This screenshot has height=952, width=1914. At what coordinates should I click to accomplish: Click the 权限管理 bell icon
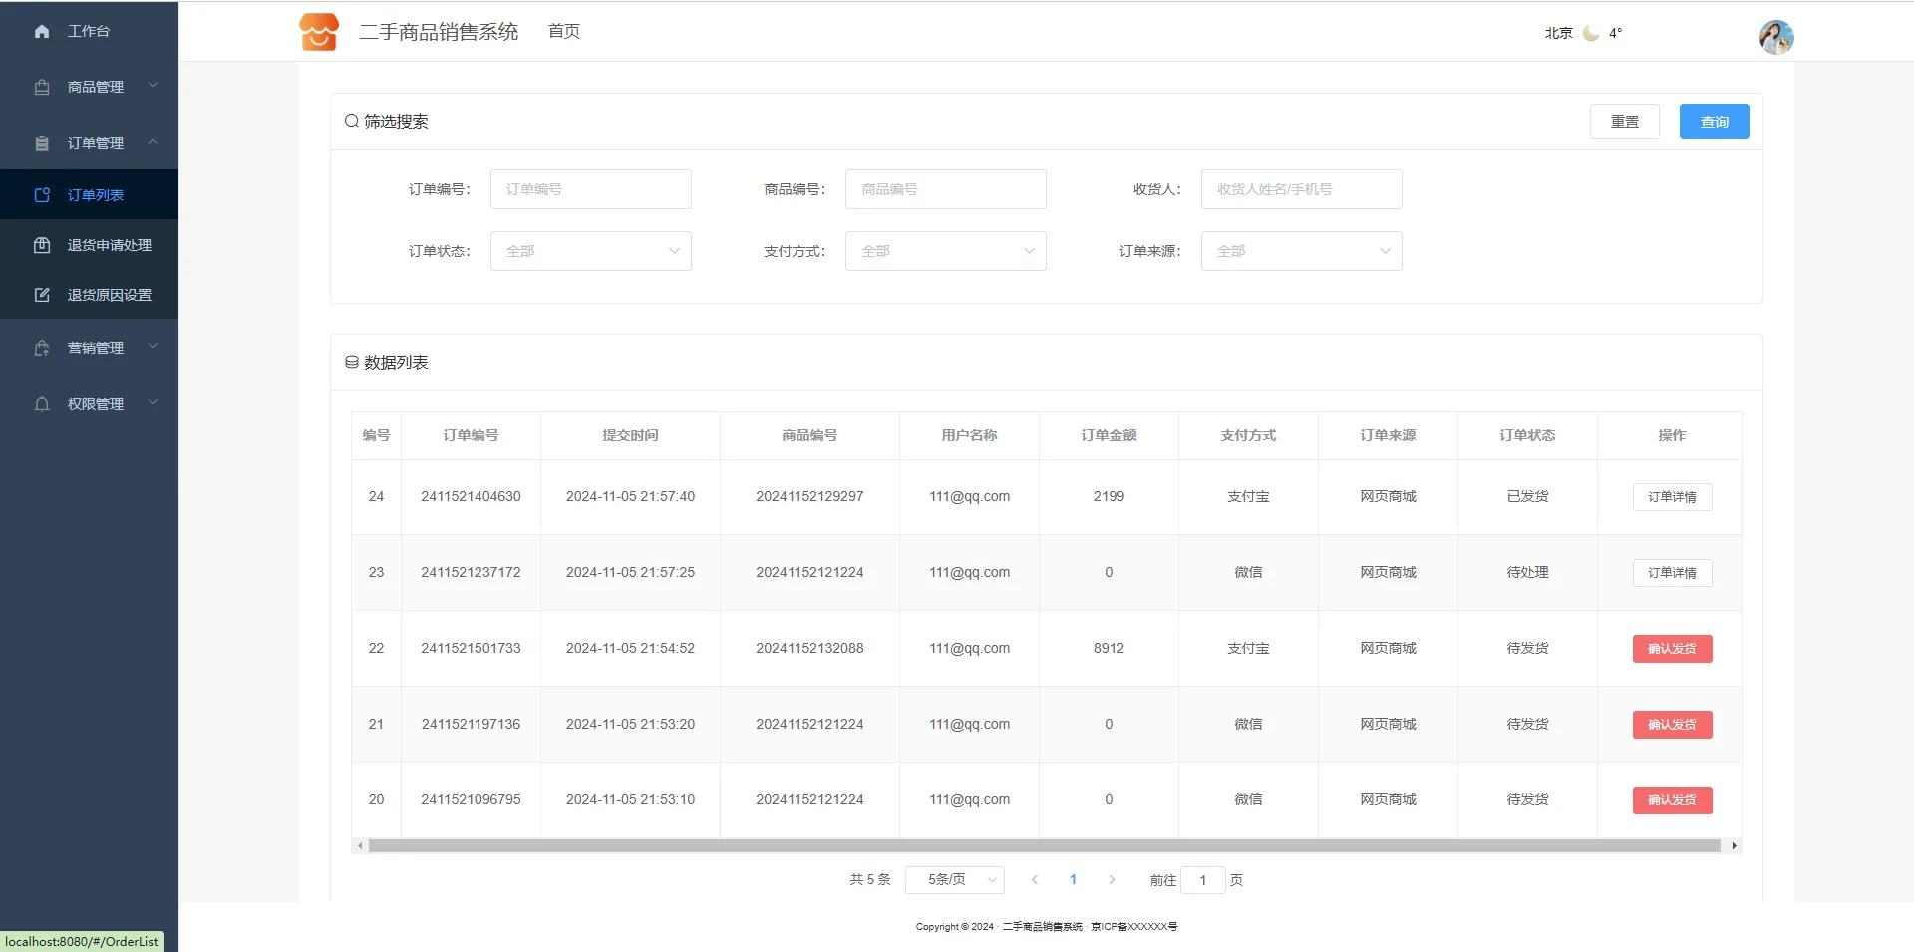point(42,404)
